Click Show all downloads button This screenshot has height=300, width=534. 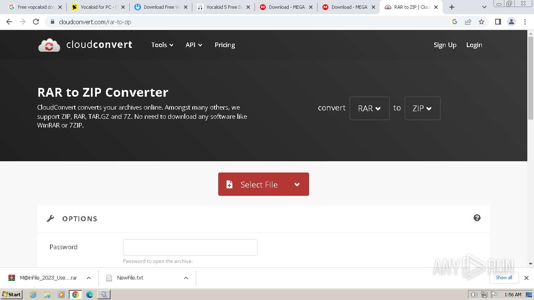(504, 277)
